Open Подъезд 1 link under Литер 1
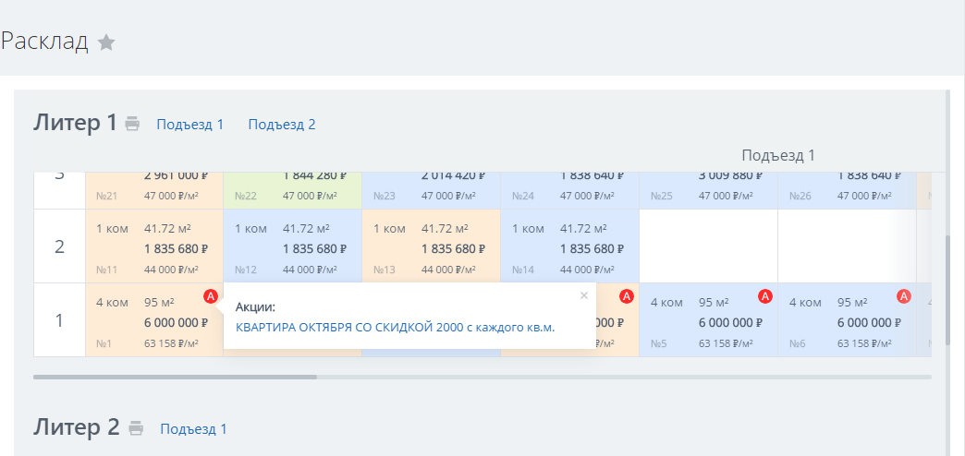The image size is (965, 456). (x=190, y=125)
